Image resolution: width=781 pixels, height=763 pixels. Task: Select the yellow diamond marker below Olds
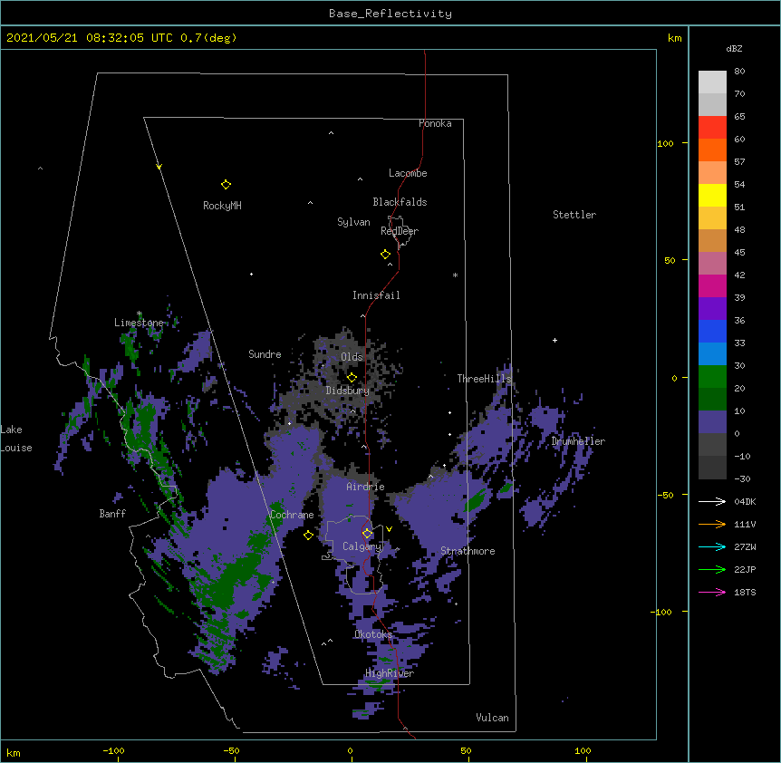click(352, 378)
